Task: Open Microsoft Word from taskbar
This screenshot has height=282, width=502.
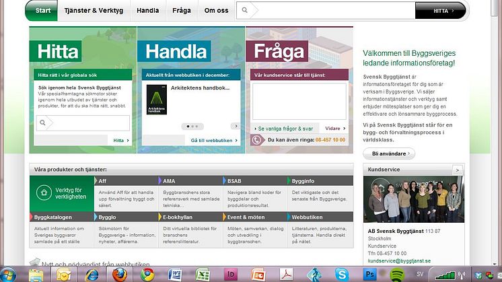Action: (175, 275)
